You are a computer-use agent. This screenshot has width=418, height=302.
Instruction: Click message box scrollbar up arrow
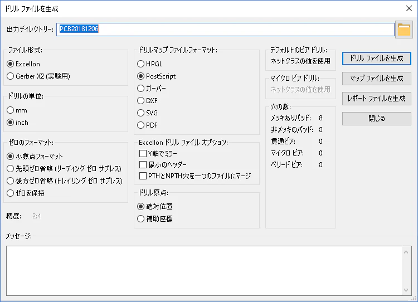point(406,252)
